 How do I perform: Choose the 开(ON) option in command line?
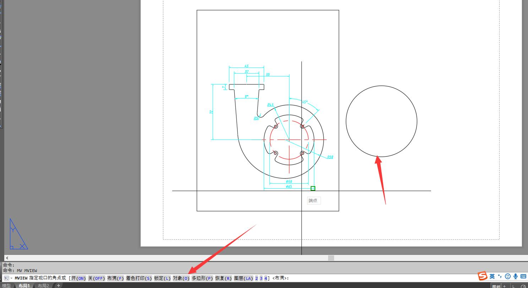click(x=78, y=278)
